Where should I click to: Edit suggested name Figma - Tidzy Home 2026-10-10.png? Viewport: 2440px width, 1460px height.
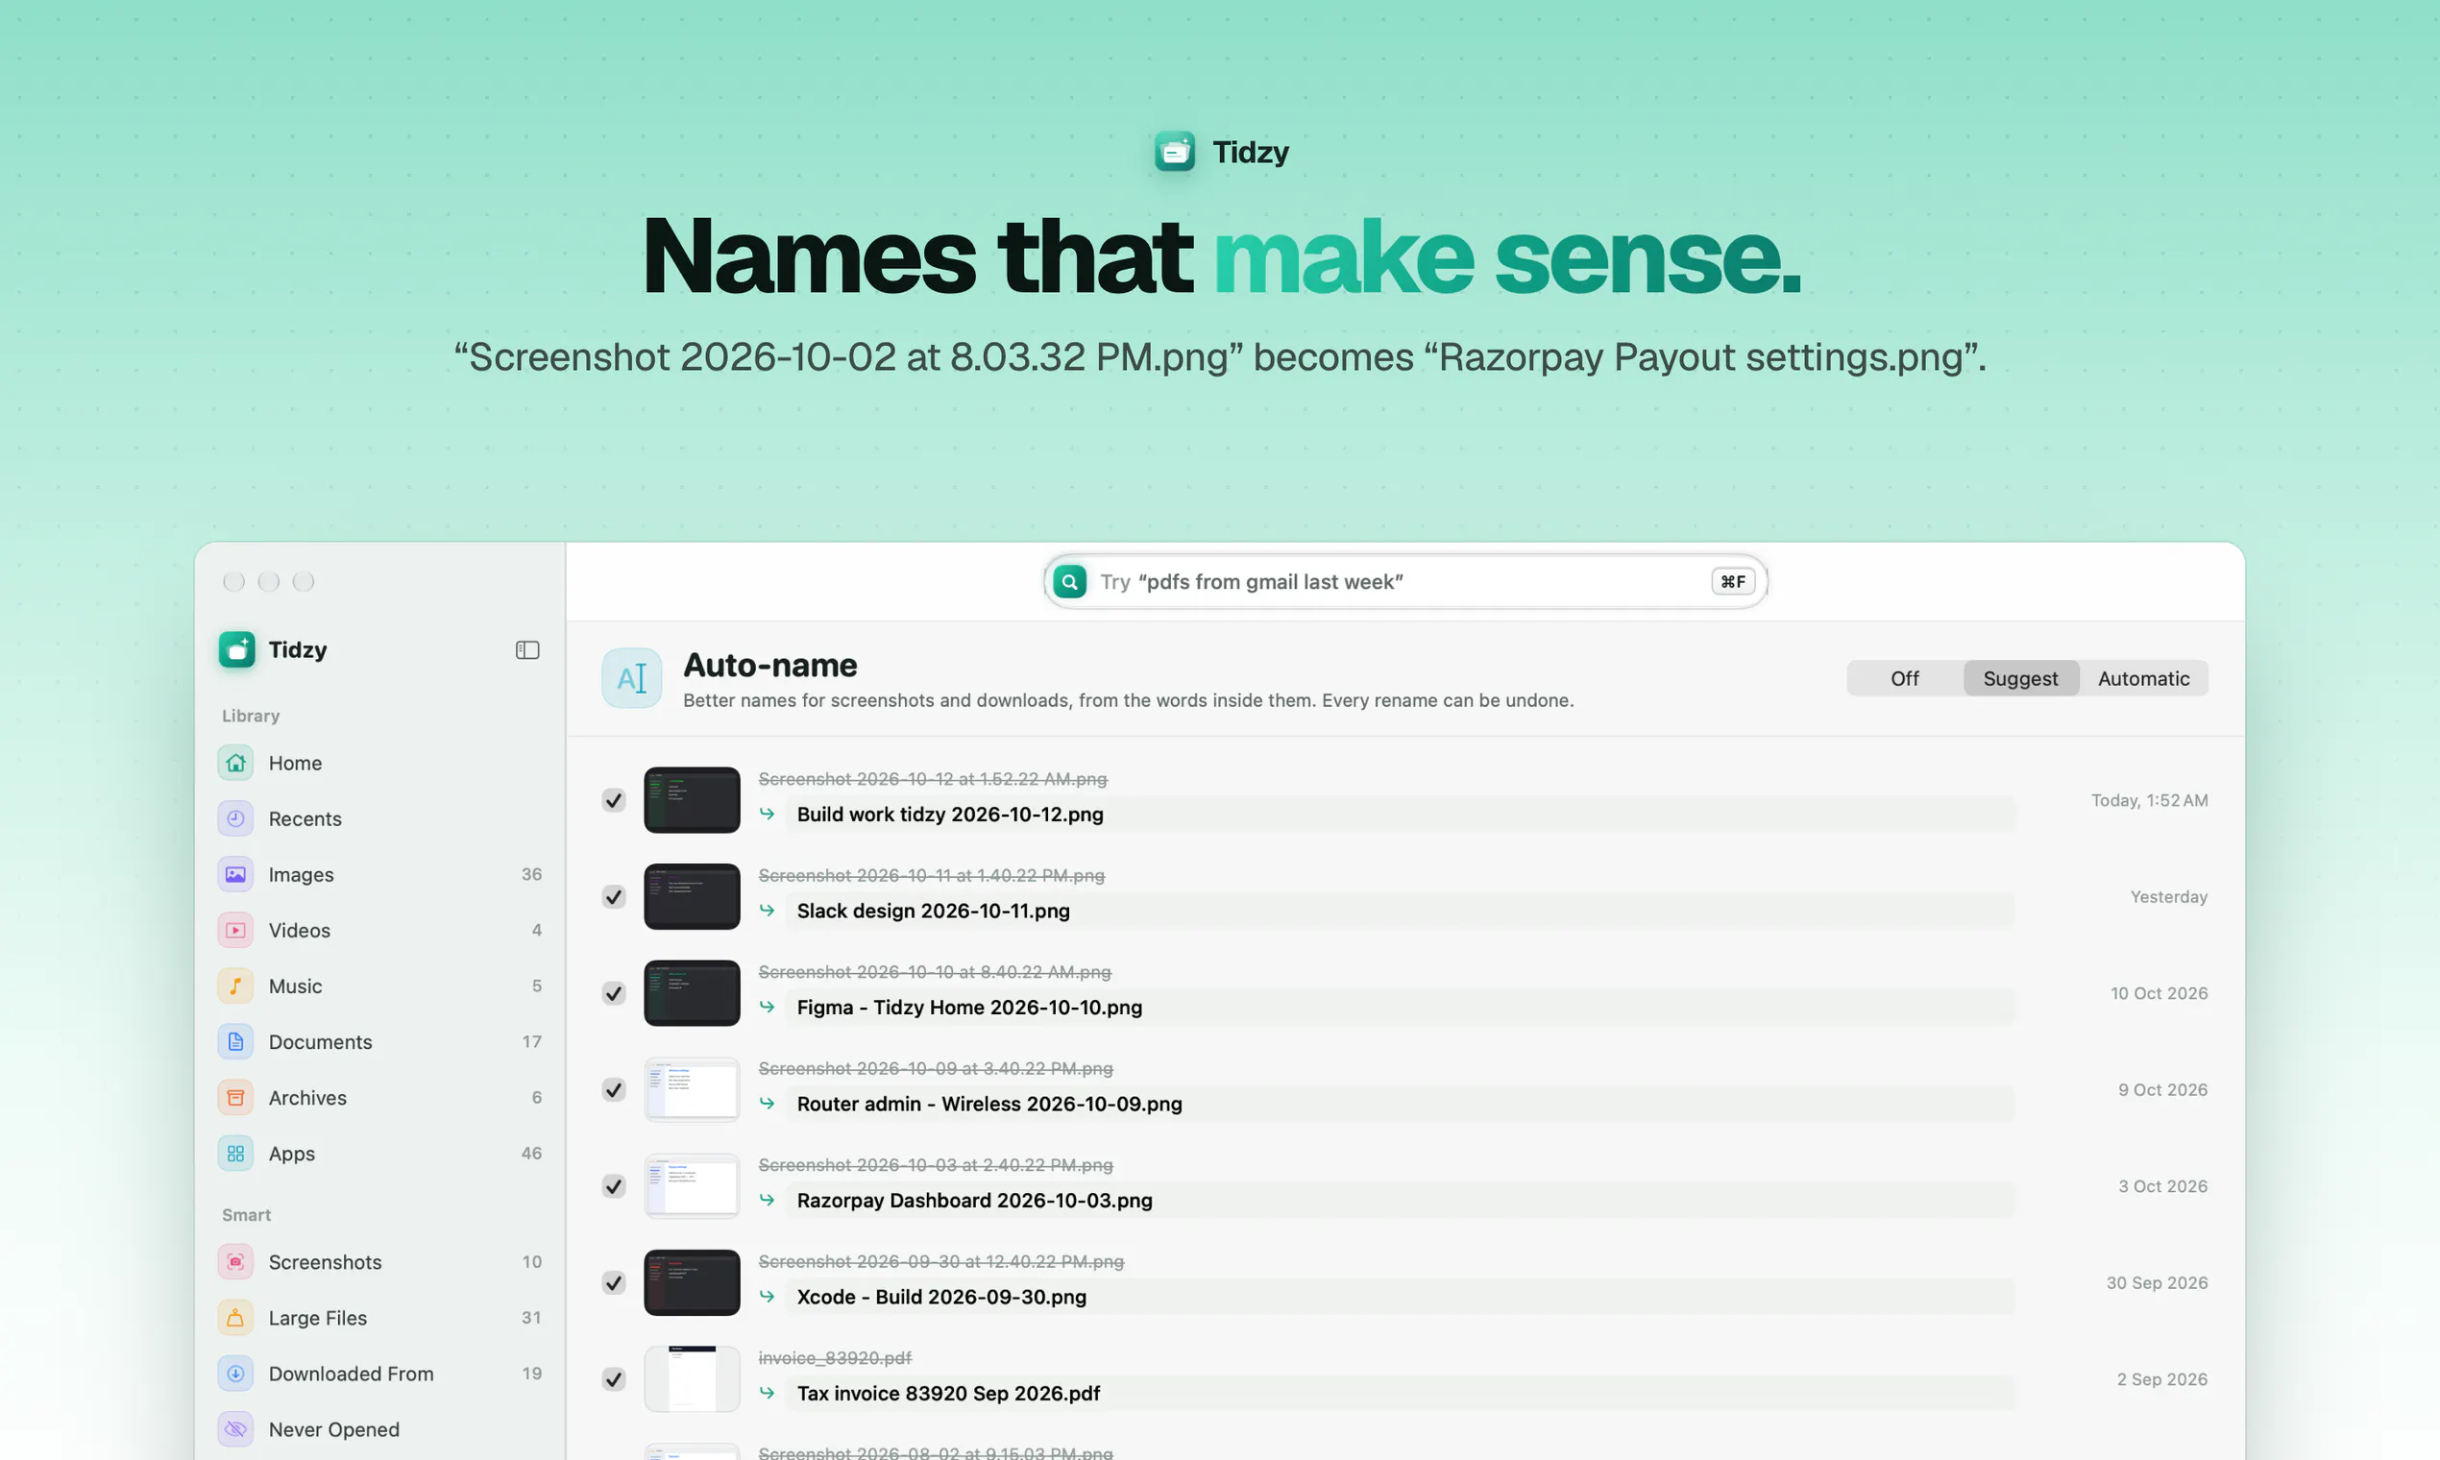click(1400, 1008)
